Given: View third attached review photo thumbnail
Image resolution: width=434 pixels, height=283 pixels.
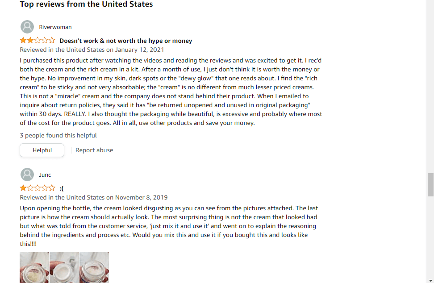Looking at the screenshot, I should click(94, 267).
